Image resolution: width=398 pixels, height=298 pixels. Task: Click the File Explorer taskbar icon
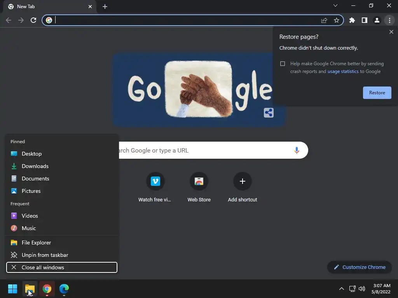30,289
